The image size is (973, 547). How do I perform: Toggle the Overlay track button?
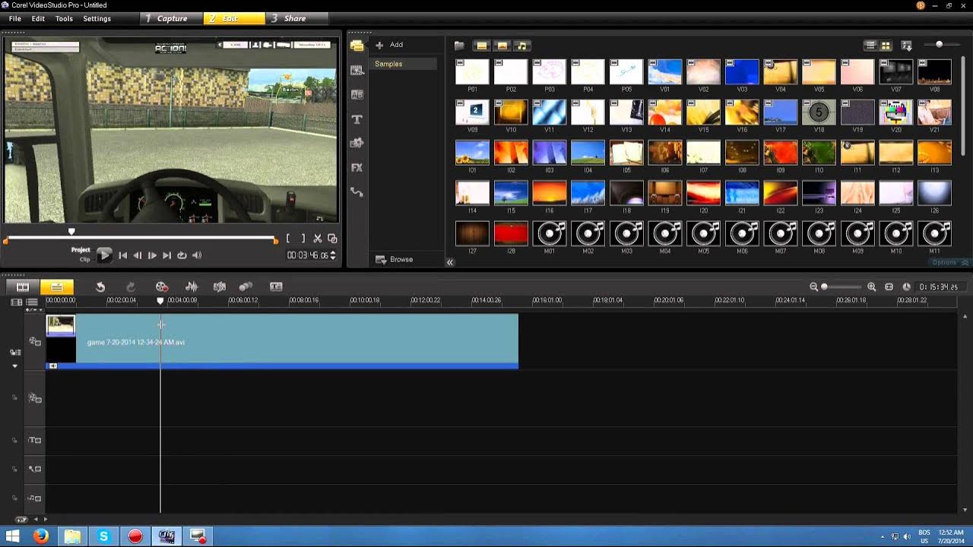click(35, 398)
